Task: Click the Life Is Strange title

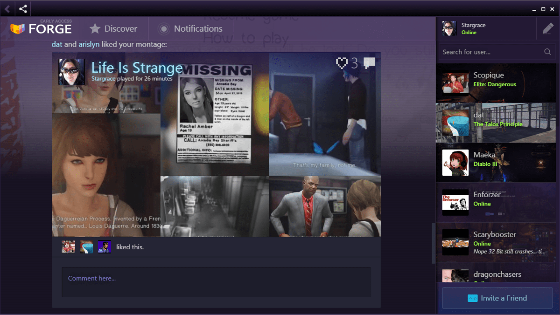Action: click(x=137, y=68)
